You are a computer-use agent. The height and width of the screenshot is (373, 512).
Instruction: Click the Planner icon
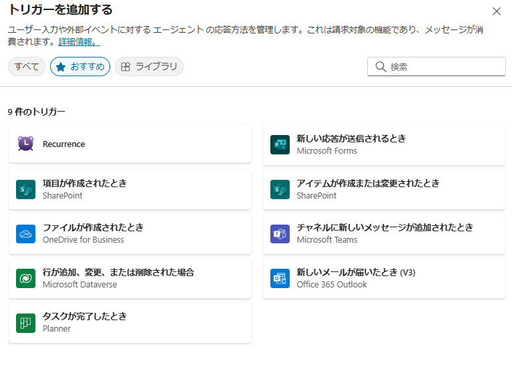tap(25, 323)
